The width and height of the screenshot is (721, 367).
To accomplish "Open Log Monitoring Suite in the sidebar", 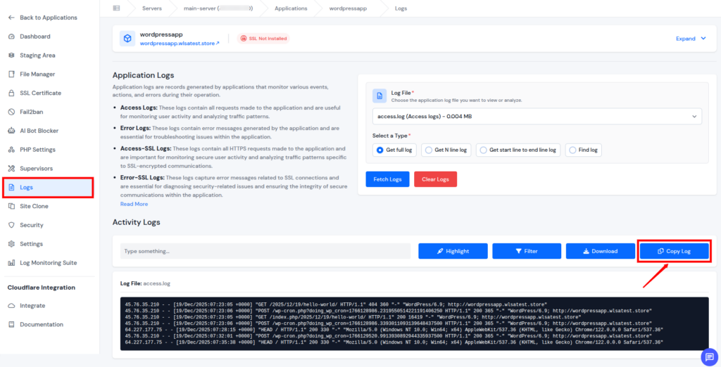I will 49,263.
